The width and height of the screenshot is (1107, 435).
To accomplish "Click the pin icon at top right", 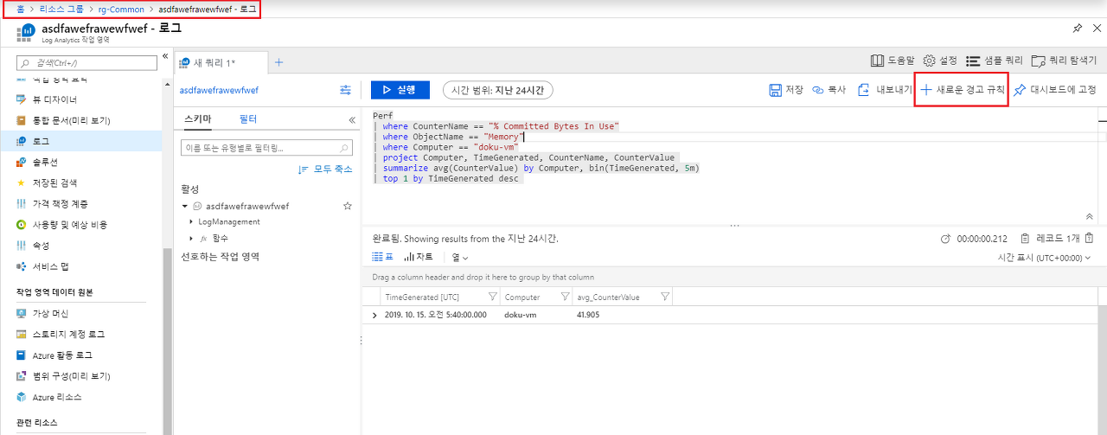I will [1077, 29].
